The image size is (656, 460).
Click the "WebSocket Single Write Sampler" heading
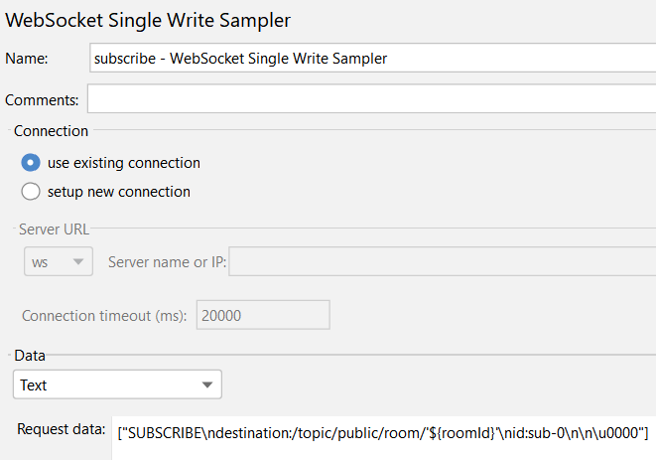pos(155,19)
